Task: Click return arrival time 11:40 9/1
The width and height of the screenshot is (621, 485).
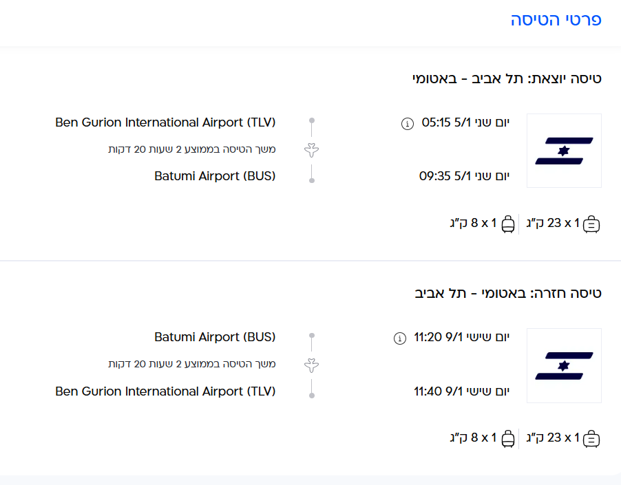Action: 461,391
